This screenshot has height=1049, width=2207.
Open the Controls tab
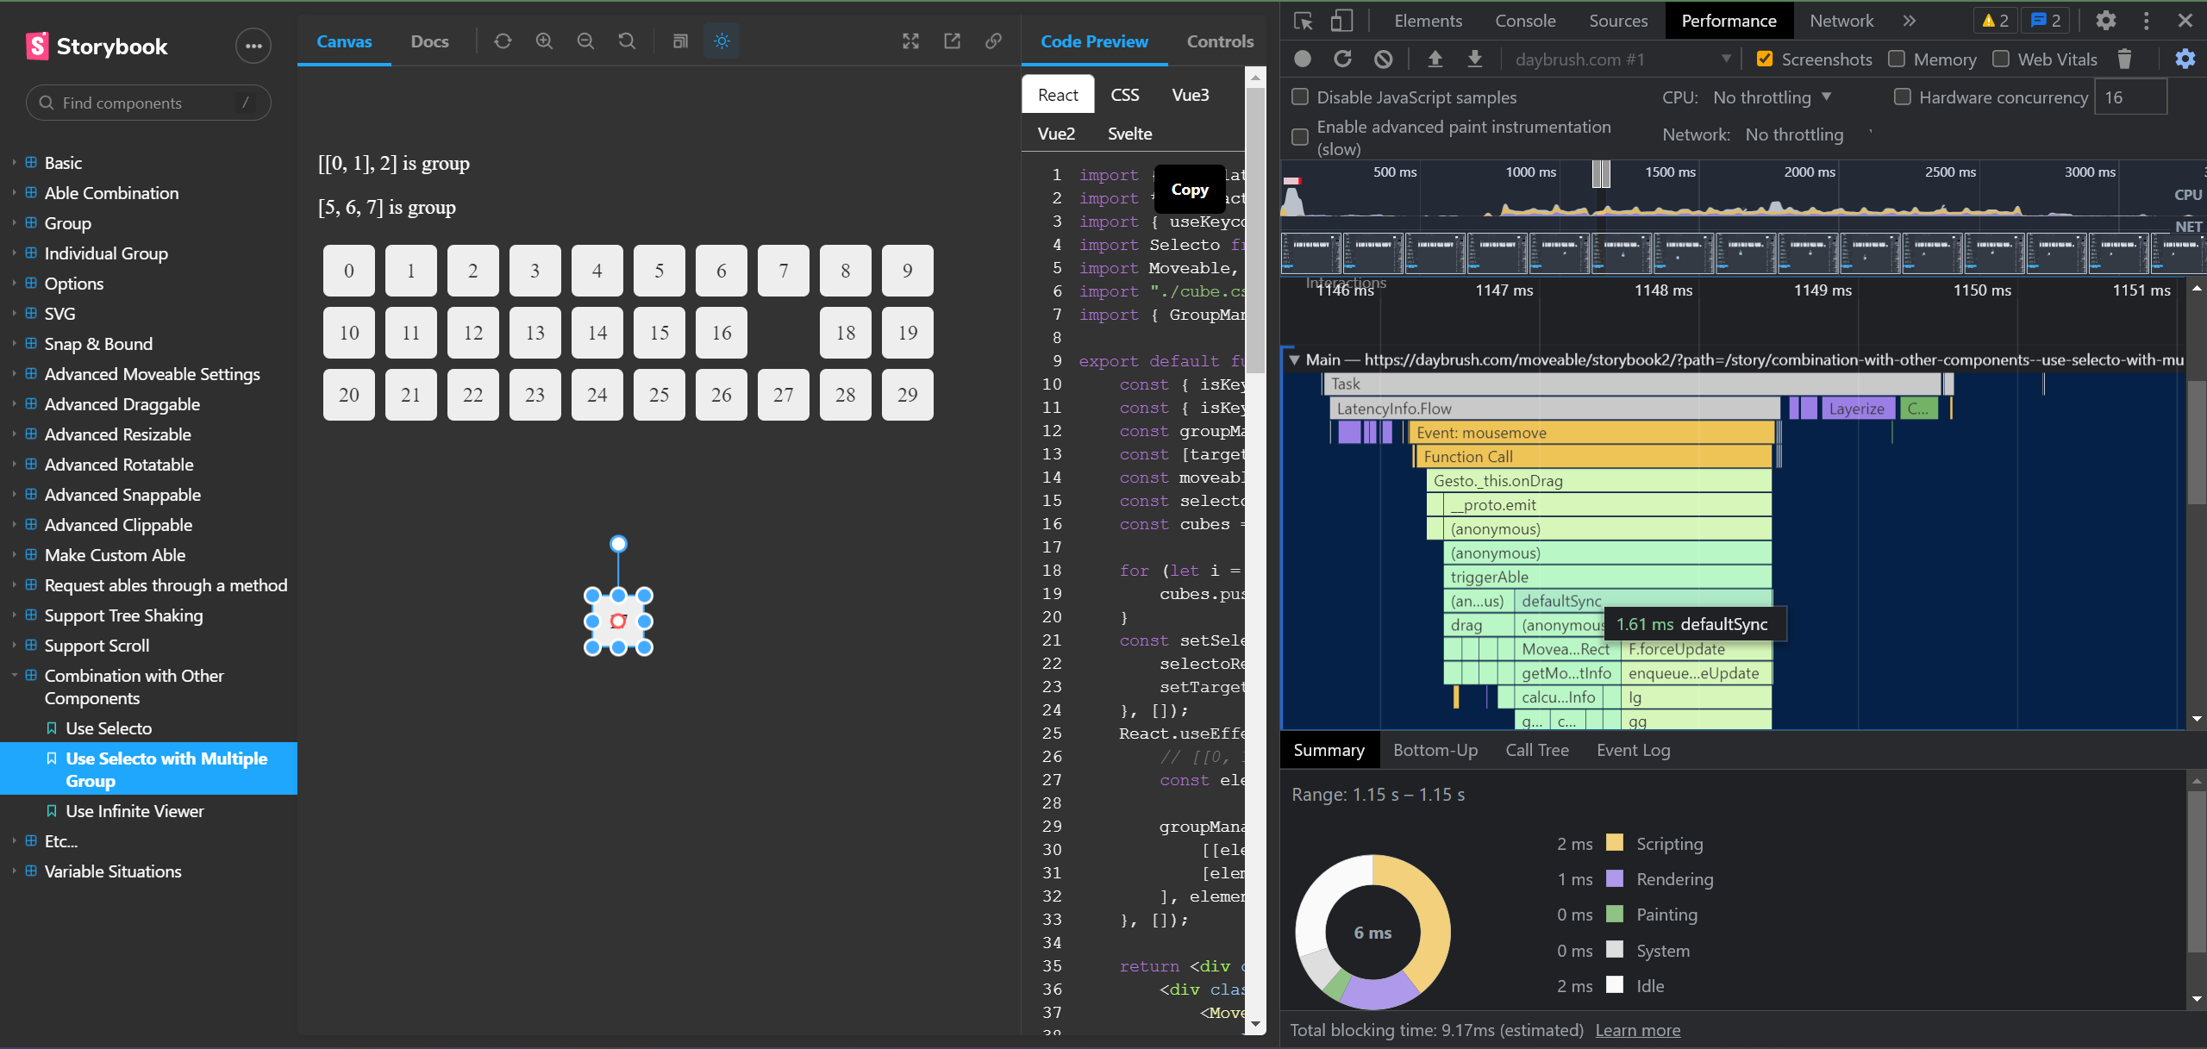pos(1220,41)
